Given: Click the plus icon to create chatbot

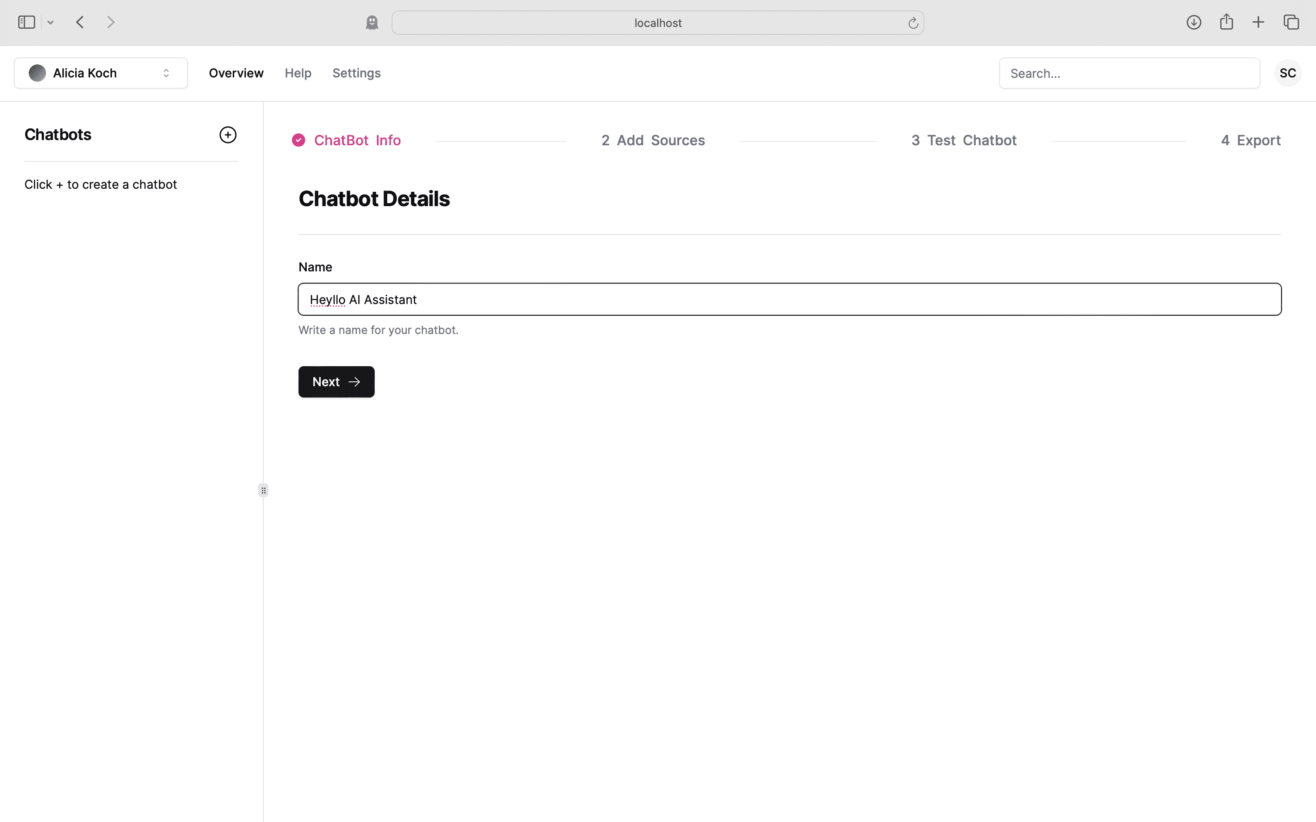Looking at the screenshot, I should (x=228, y=135).
